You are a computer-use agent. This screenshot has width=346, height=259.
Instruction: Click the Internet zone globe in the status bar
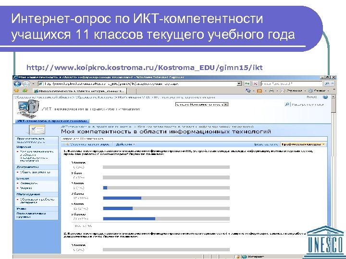point(244,257)
